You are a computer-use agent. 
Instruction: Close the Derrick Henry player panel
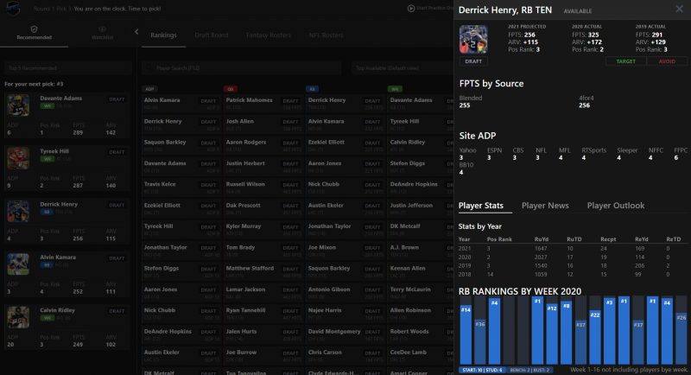click(x=679, y=10)
